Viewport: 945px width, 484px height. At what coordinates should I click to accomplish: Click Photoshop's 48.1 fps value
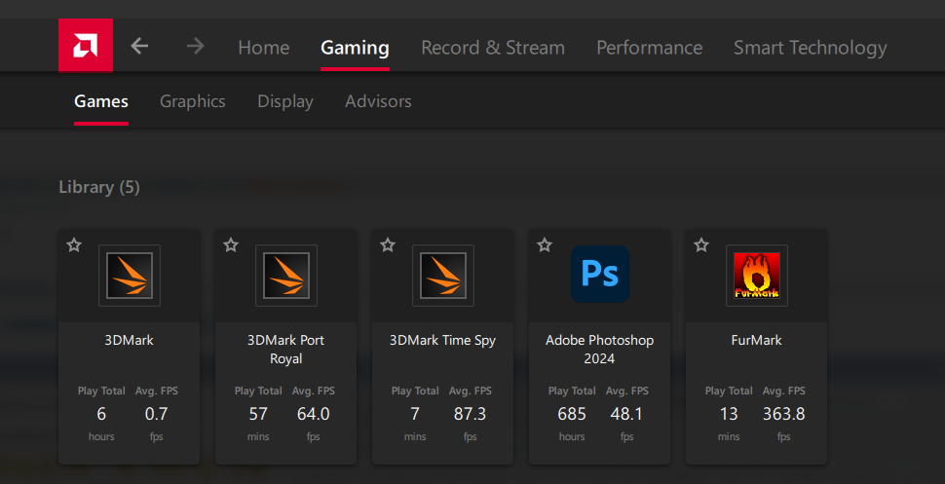(626, 414)
